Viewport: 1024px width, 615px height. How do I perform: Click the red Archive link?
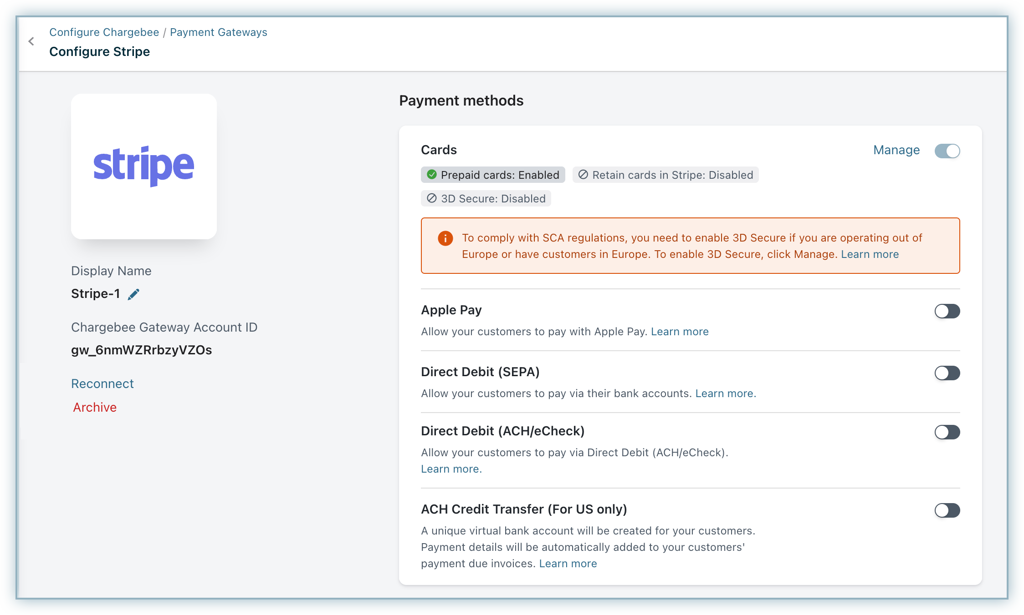coord(95,407)
